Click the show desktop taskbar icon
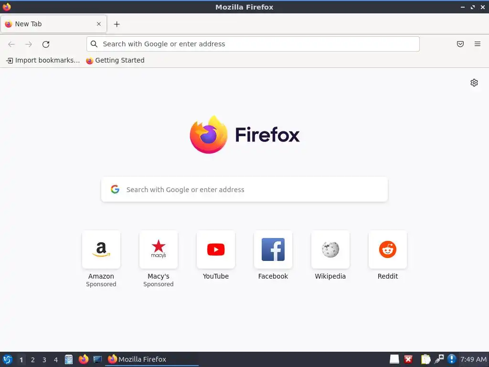 point(97,359)
